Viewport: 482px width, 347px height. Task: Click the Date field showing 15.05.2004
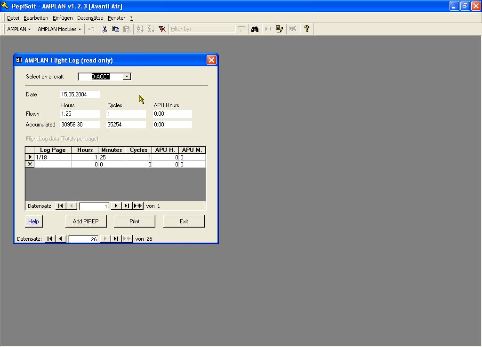(x=80, y=95)
